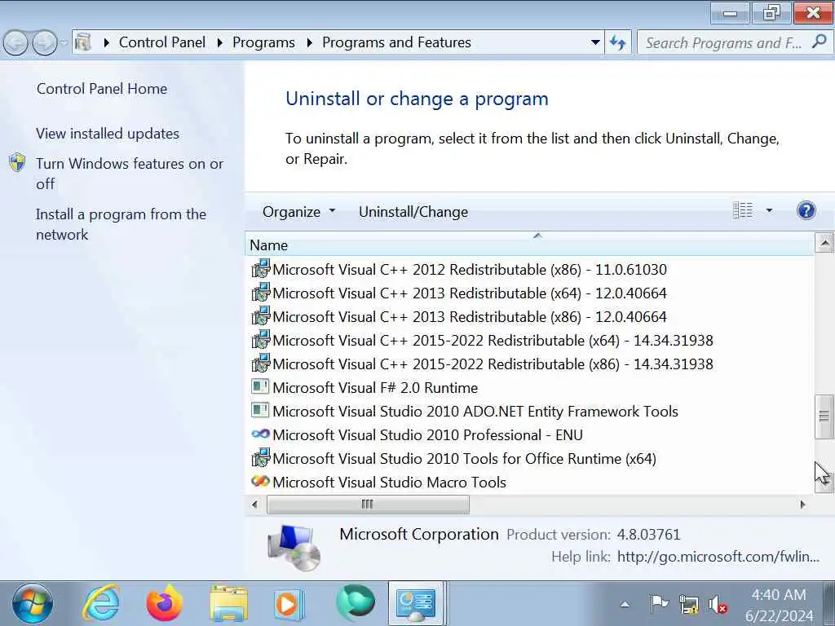Click the horizontal scrollbar right arrow
This screenshot has width=835, height=626.
pos(803,504)
